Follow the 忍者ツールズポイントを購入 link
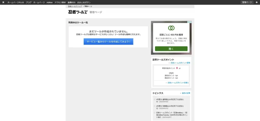 pos(178,83)
